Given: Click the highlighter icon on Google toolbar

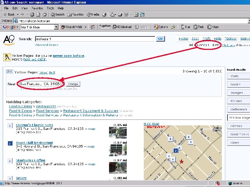Looking at the screenshot, I should 173,27.
